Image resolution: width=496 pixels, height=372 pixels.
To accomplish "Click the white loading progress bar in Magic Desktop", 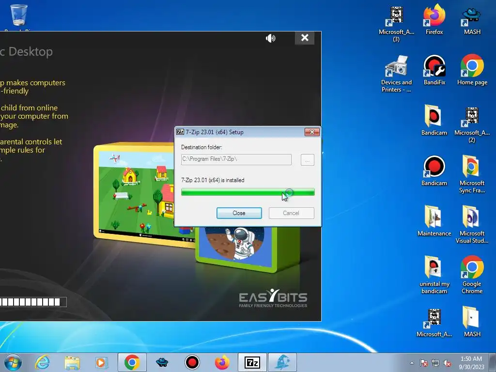I will [x=33, y=302].
